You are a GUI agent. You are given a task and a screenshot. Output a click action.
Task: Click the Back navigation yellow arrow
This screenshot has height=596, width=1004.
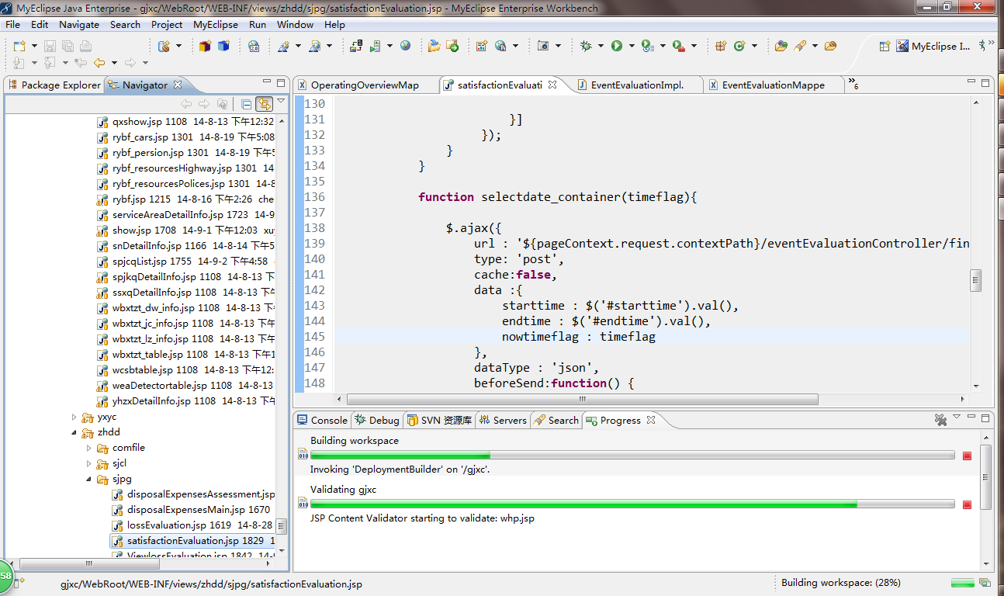tap(99, 63)
